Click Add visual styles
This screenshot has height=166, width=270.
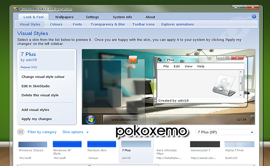pos(35,110)
